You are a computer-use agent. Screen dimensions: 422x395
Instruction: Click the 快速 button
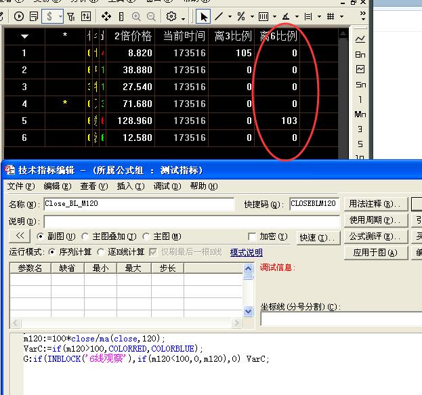point(318,238)
